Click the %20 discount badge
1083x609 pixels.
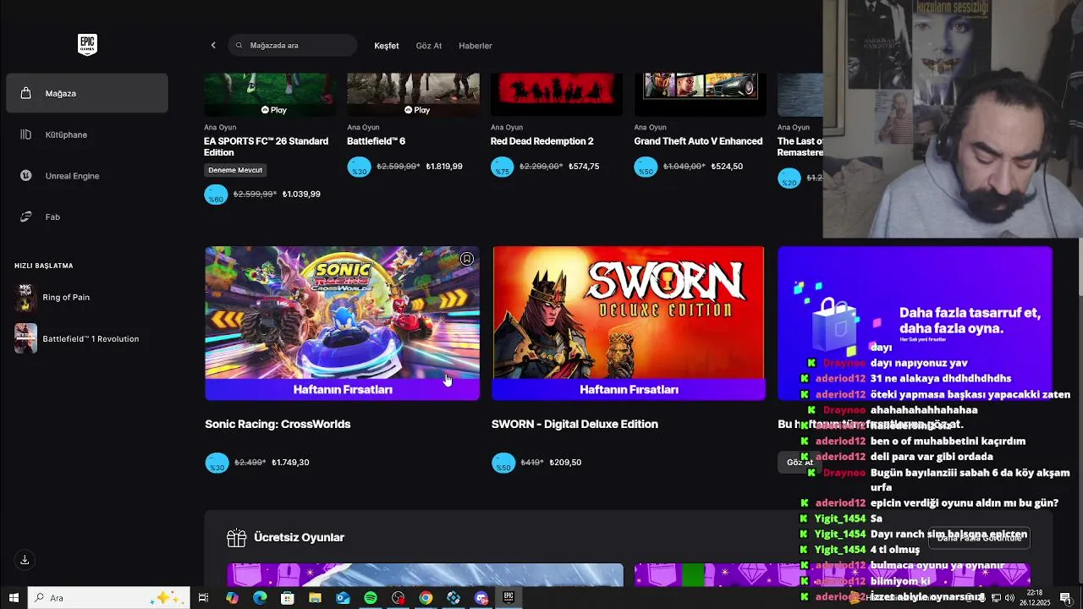point(789,178)
